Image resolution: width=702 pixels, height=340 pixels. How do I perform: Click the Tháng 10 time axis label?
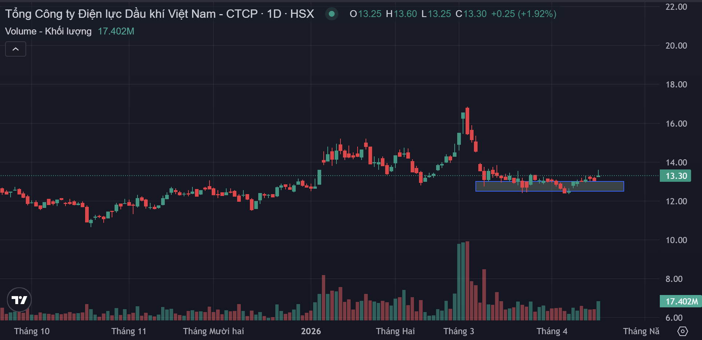(32, 331)
